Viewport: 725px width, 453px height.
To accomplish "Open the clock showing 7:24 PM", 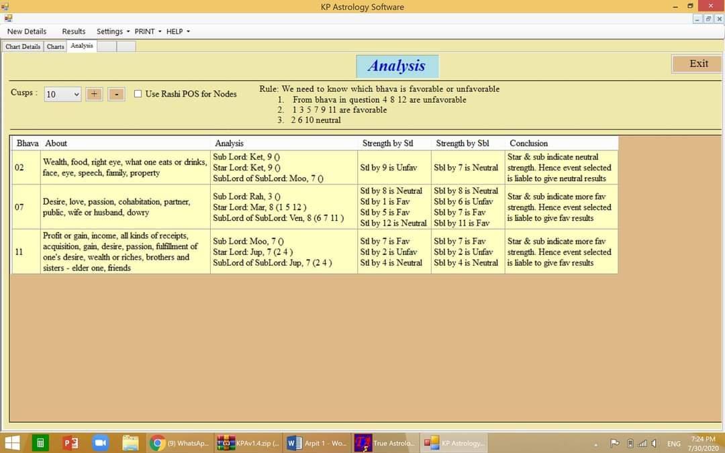I will tap(703, 444).
